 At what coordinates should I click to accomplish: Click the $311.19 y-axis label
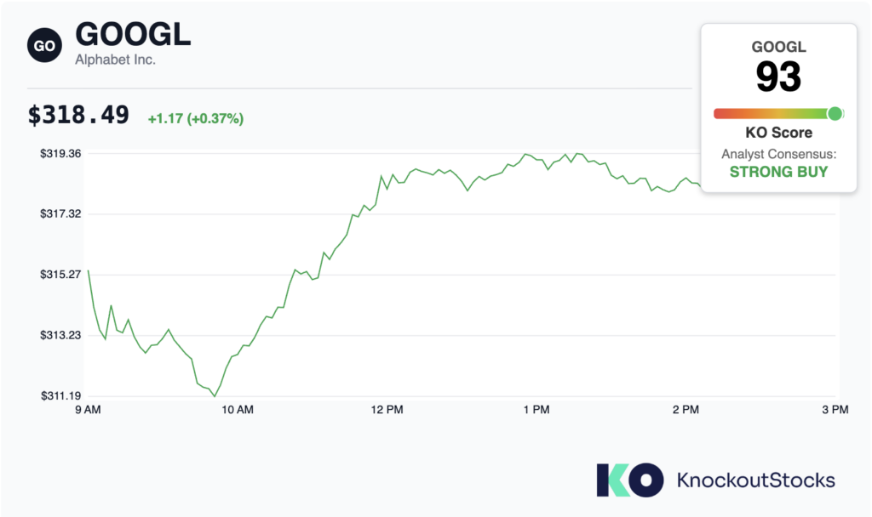60,395
